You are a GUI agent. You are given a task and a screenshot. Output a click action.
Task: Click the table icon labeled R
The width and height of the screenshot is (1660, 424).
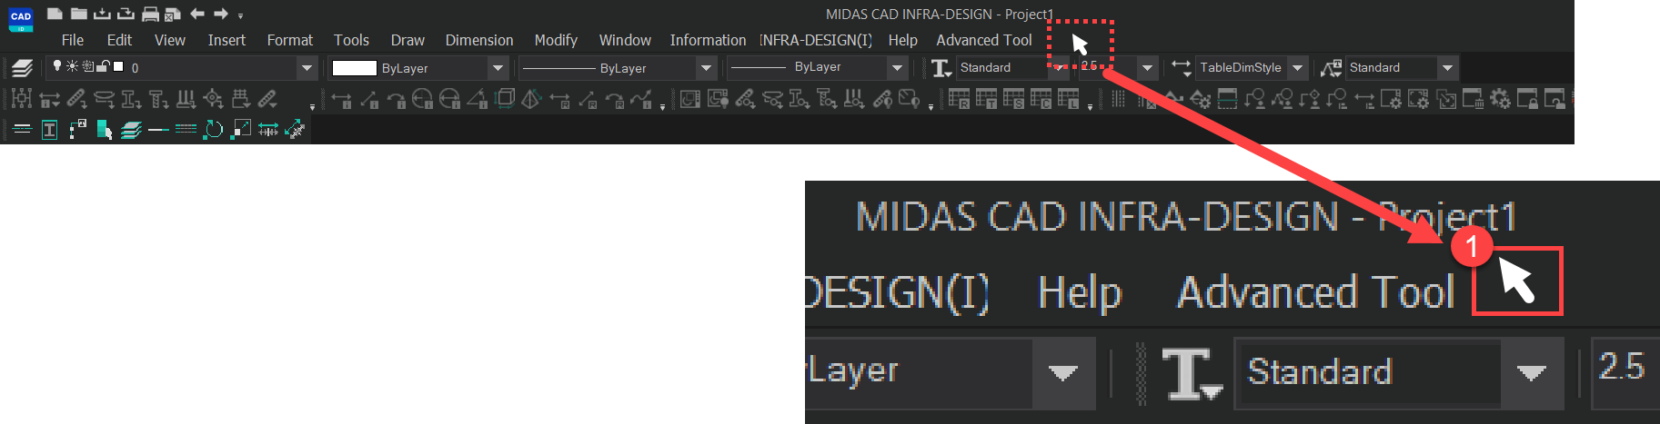click(x=960, y=99)
